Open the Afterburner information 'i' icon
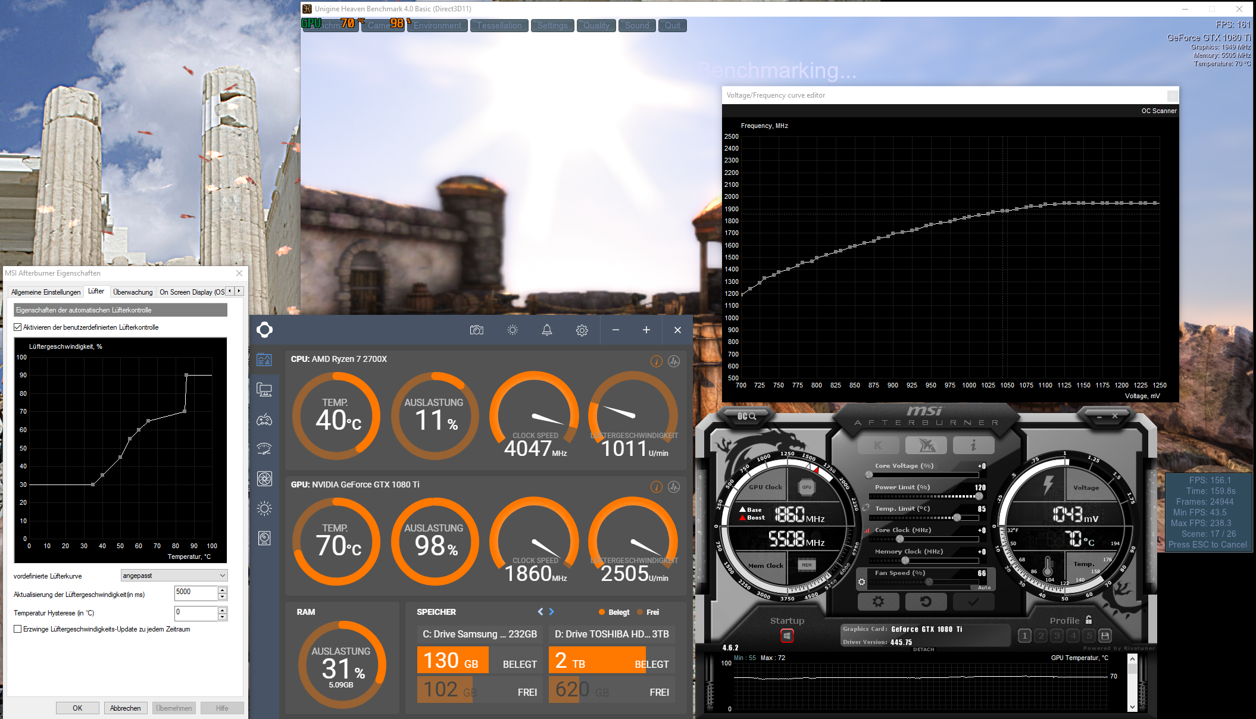The height and width of the screenshot is (719, 1256). (x=976, y=445)
